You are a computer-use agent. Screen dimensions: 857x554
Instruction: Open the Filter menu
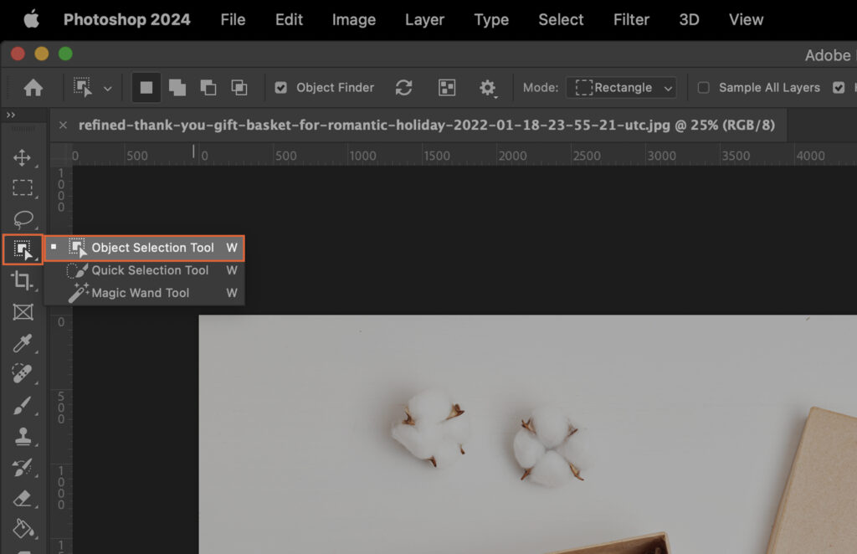(630, 19)
